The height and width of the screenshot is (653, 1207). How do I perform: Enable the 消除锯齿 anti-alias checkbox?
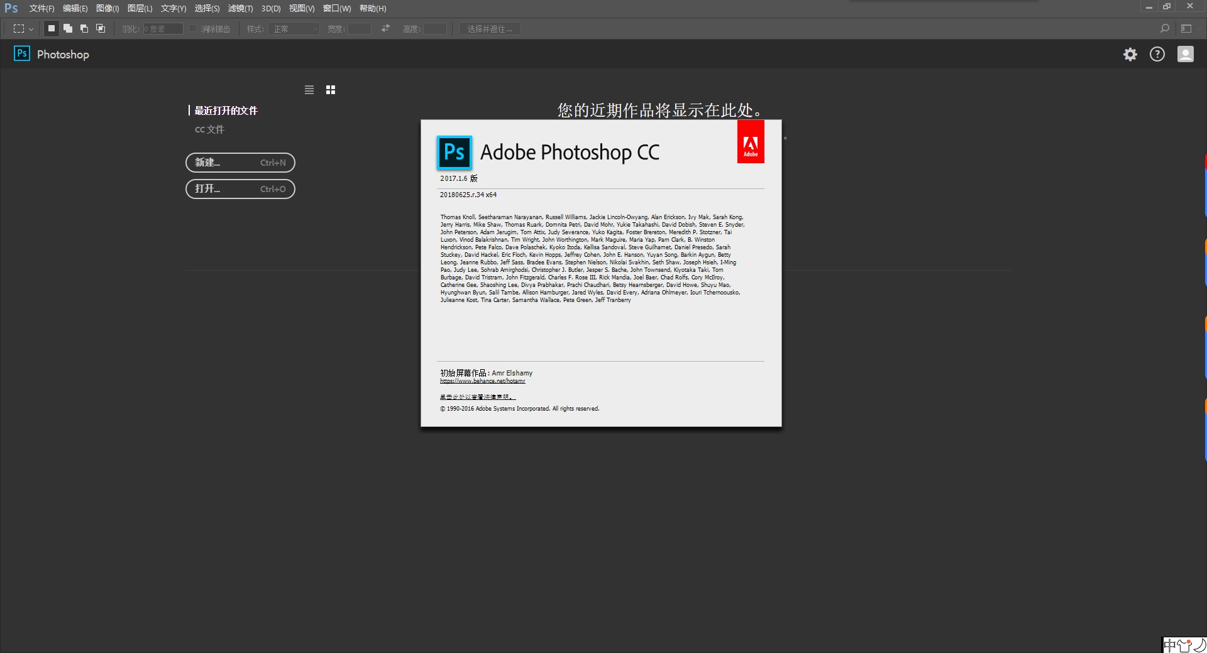point(192,28)
